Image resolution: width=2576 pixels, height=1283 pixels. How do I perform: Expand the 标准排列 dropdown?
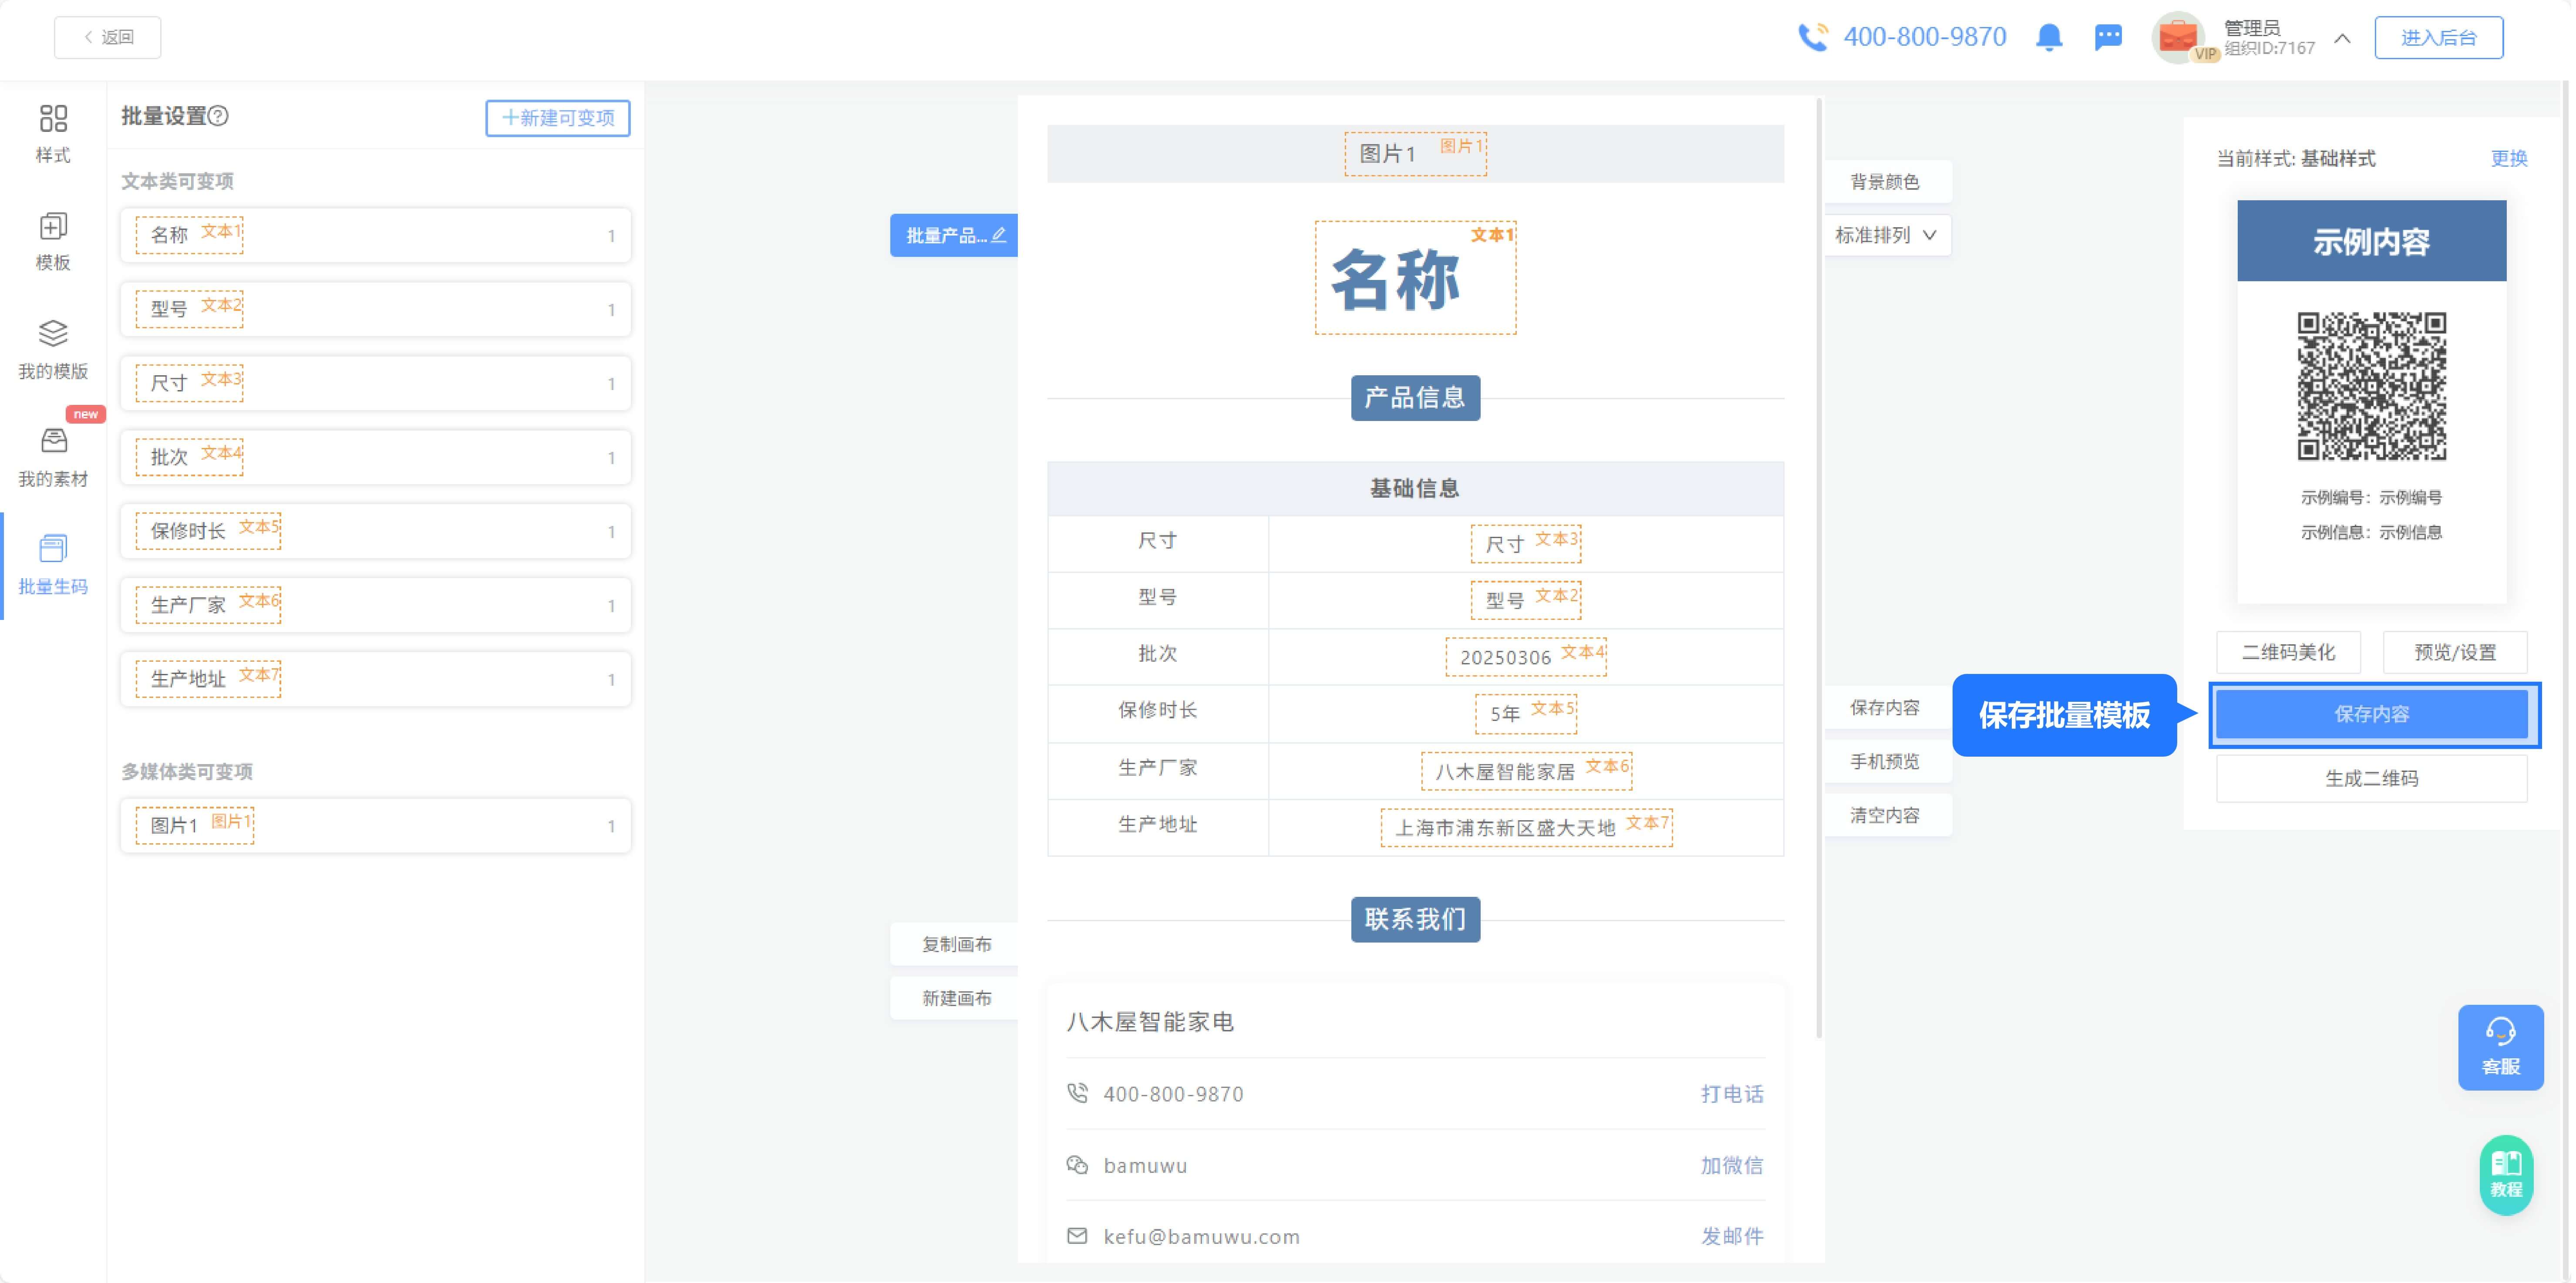(x=1886, y=235)
